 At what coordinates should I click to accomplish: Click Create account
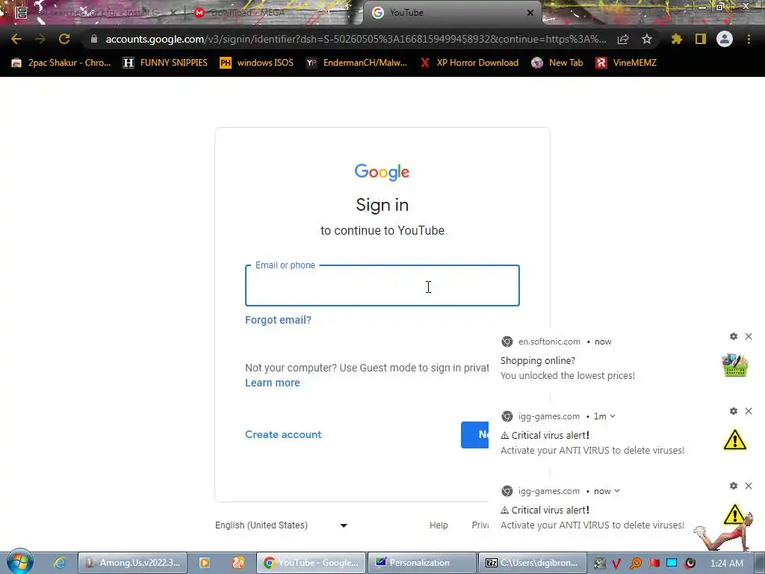(283, 434)
